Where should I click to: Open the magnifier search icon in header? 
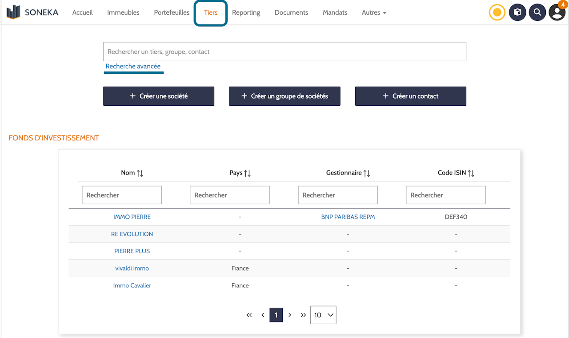pyautogui.click(x=537, y=12)
